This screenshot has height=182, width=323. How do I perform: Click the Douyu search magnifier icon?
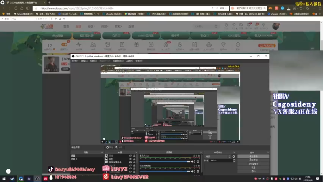[x=216, y=26]
